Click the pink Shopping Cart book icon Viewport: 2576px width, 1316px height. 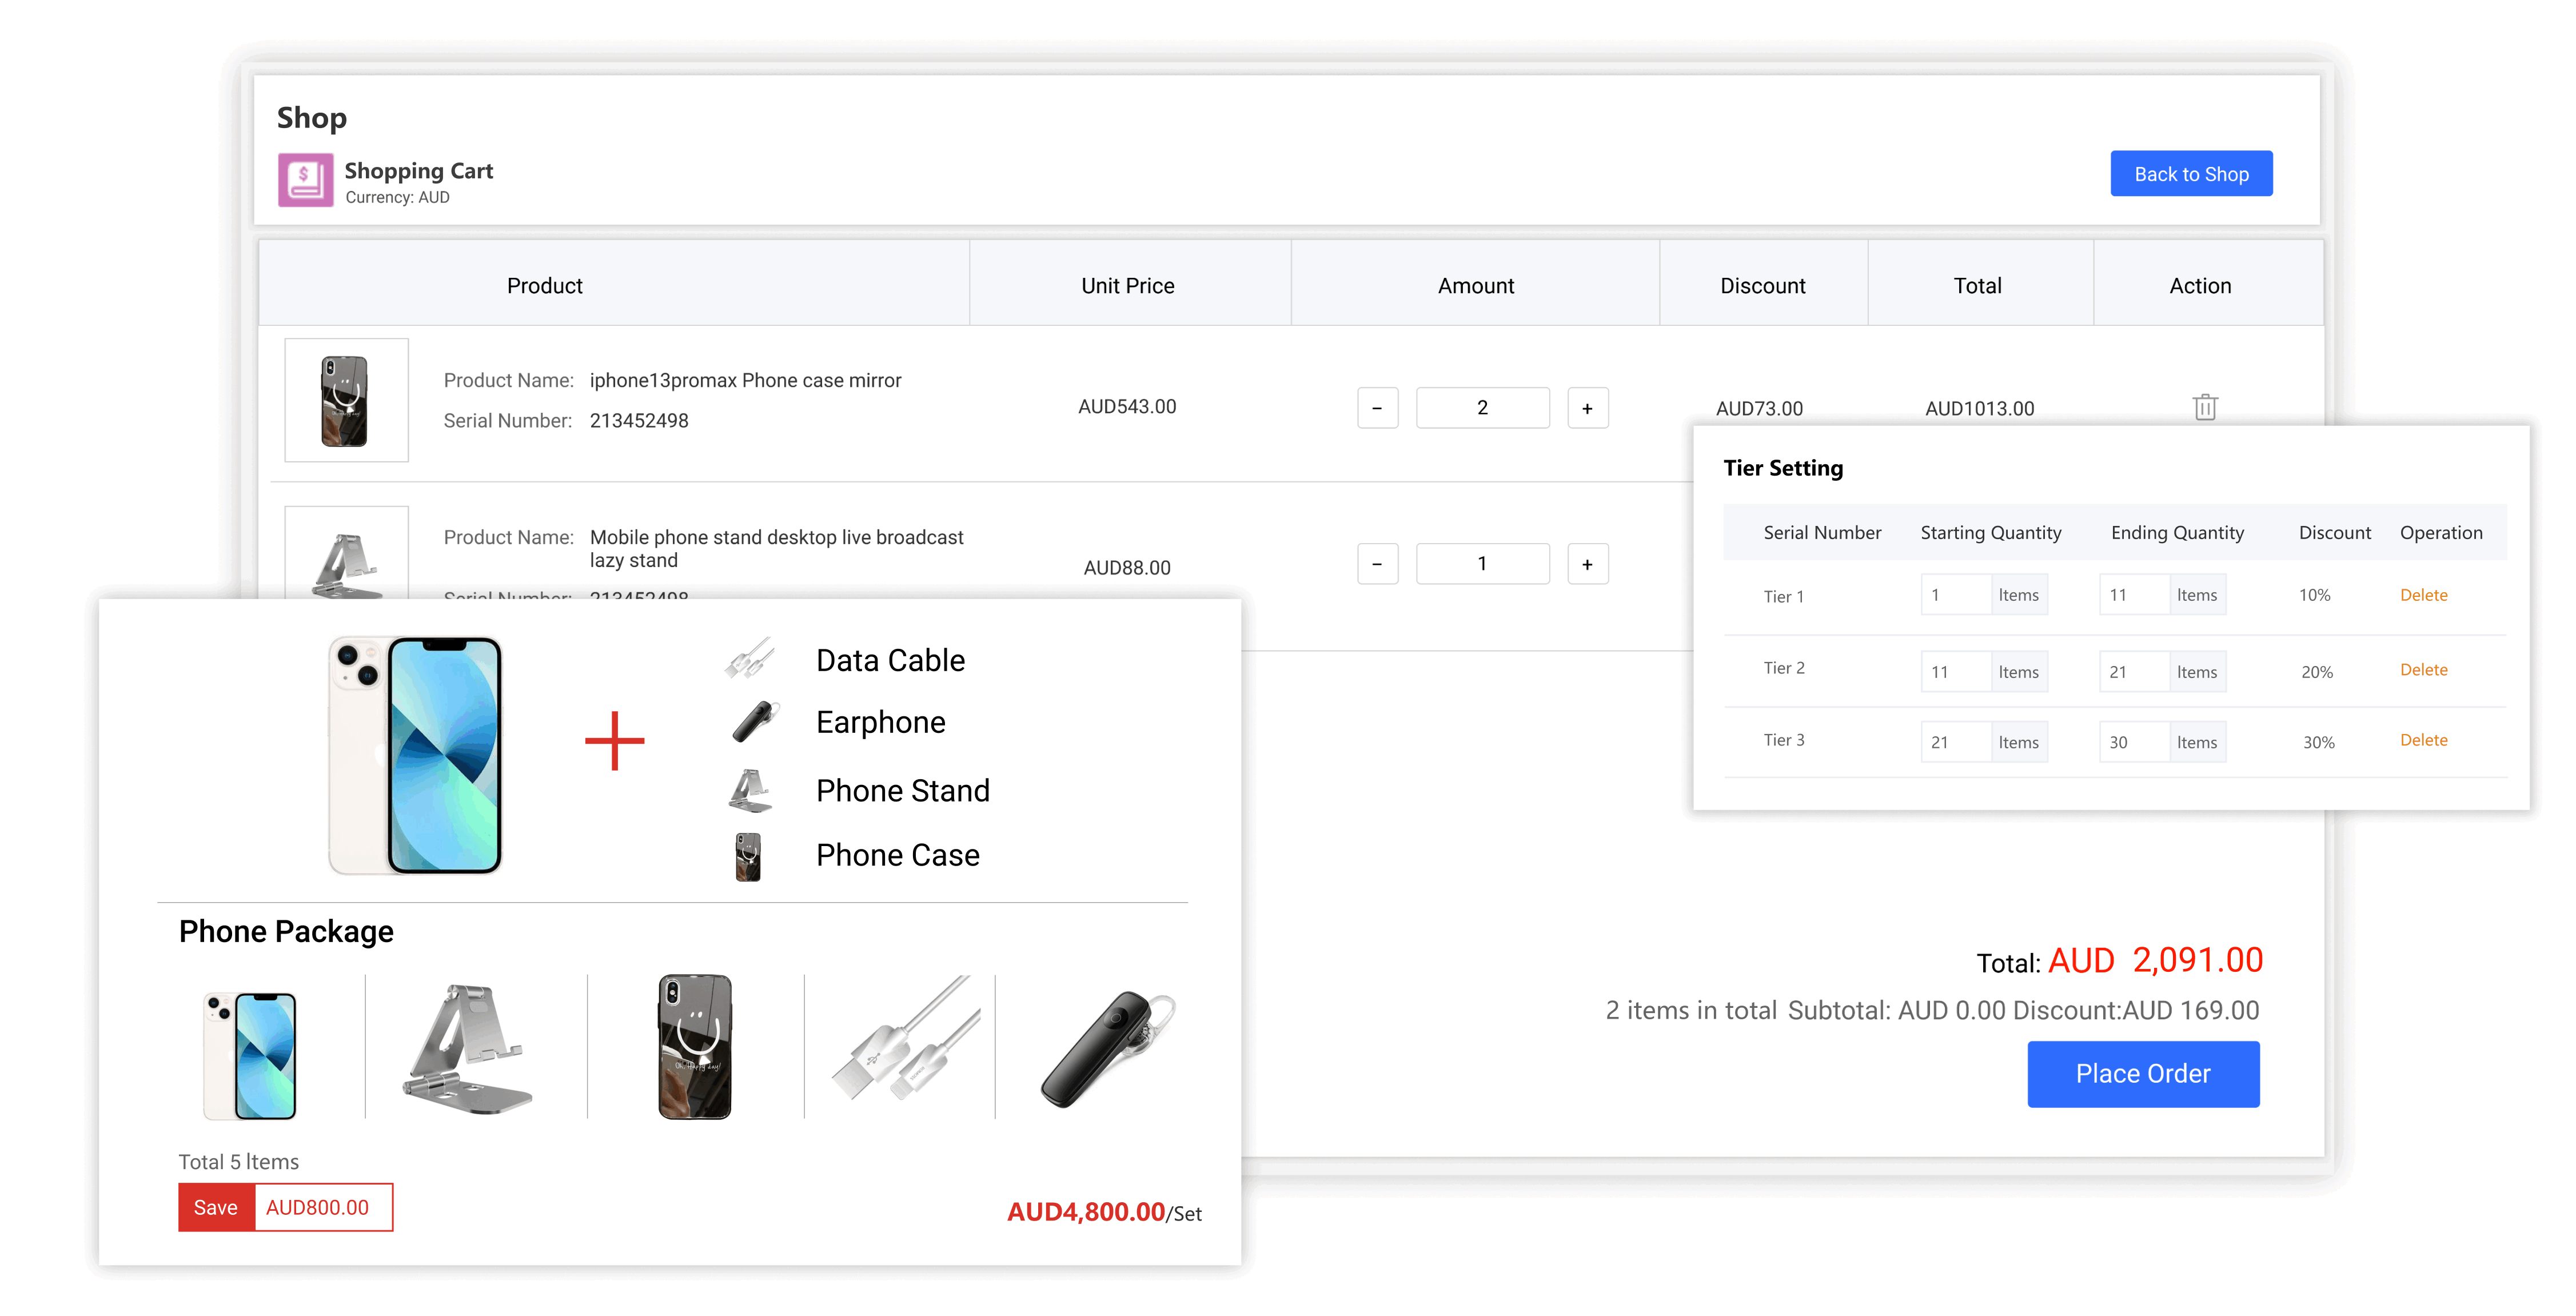coord(305,180)
